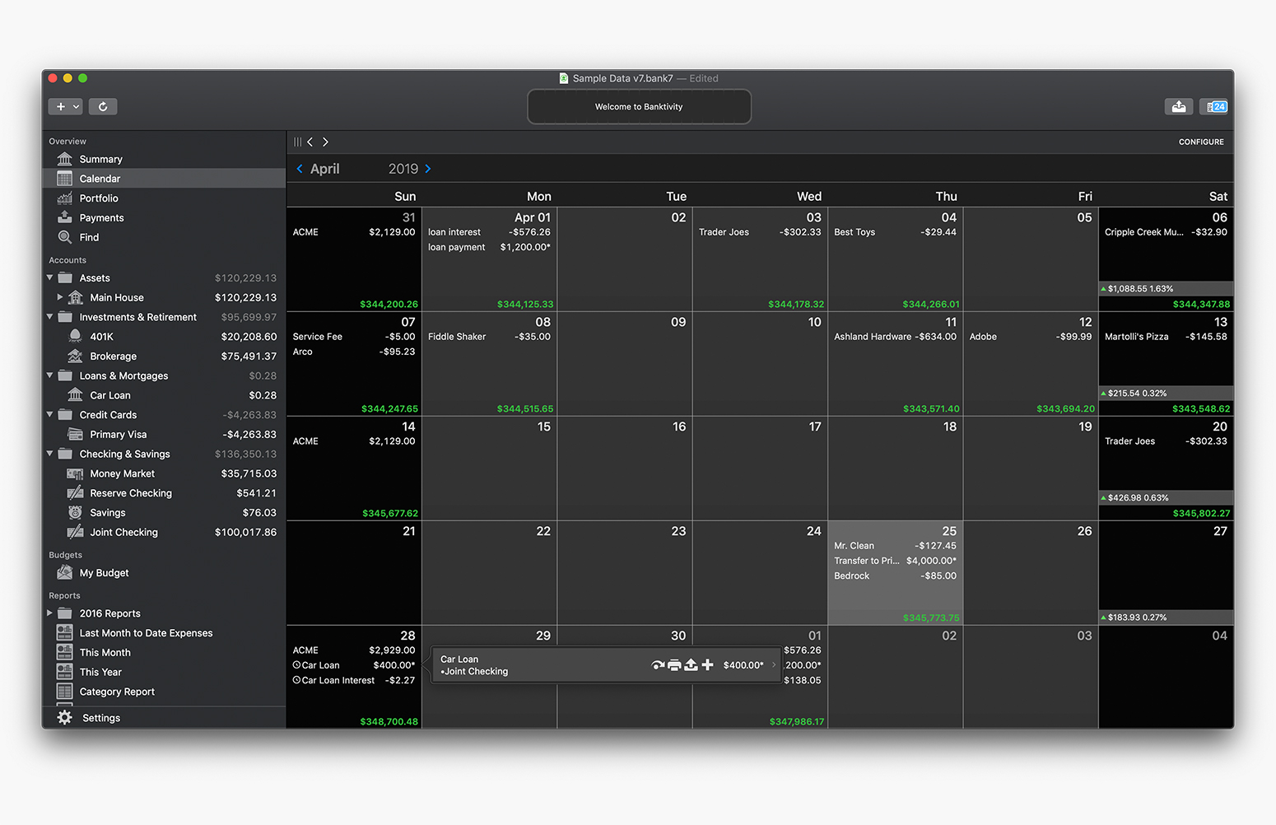The image size is (1276, 825).
Task: Expand the 2016 Reports folder
Action: 50,613
